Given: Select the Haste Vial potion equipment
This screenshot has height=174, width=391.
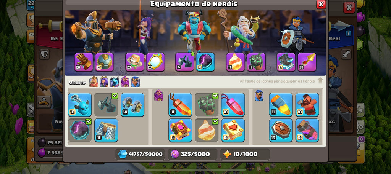Looking at the screenshot, I should 307,130.
